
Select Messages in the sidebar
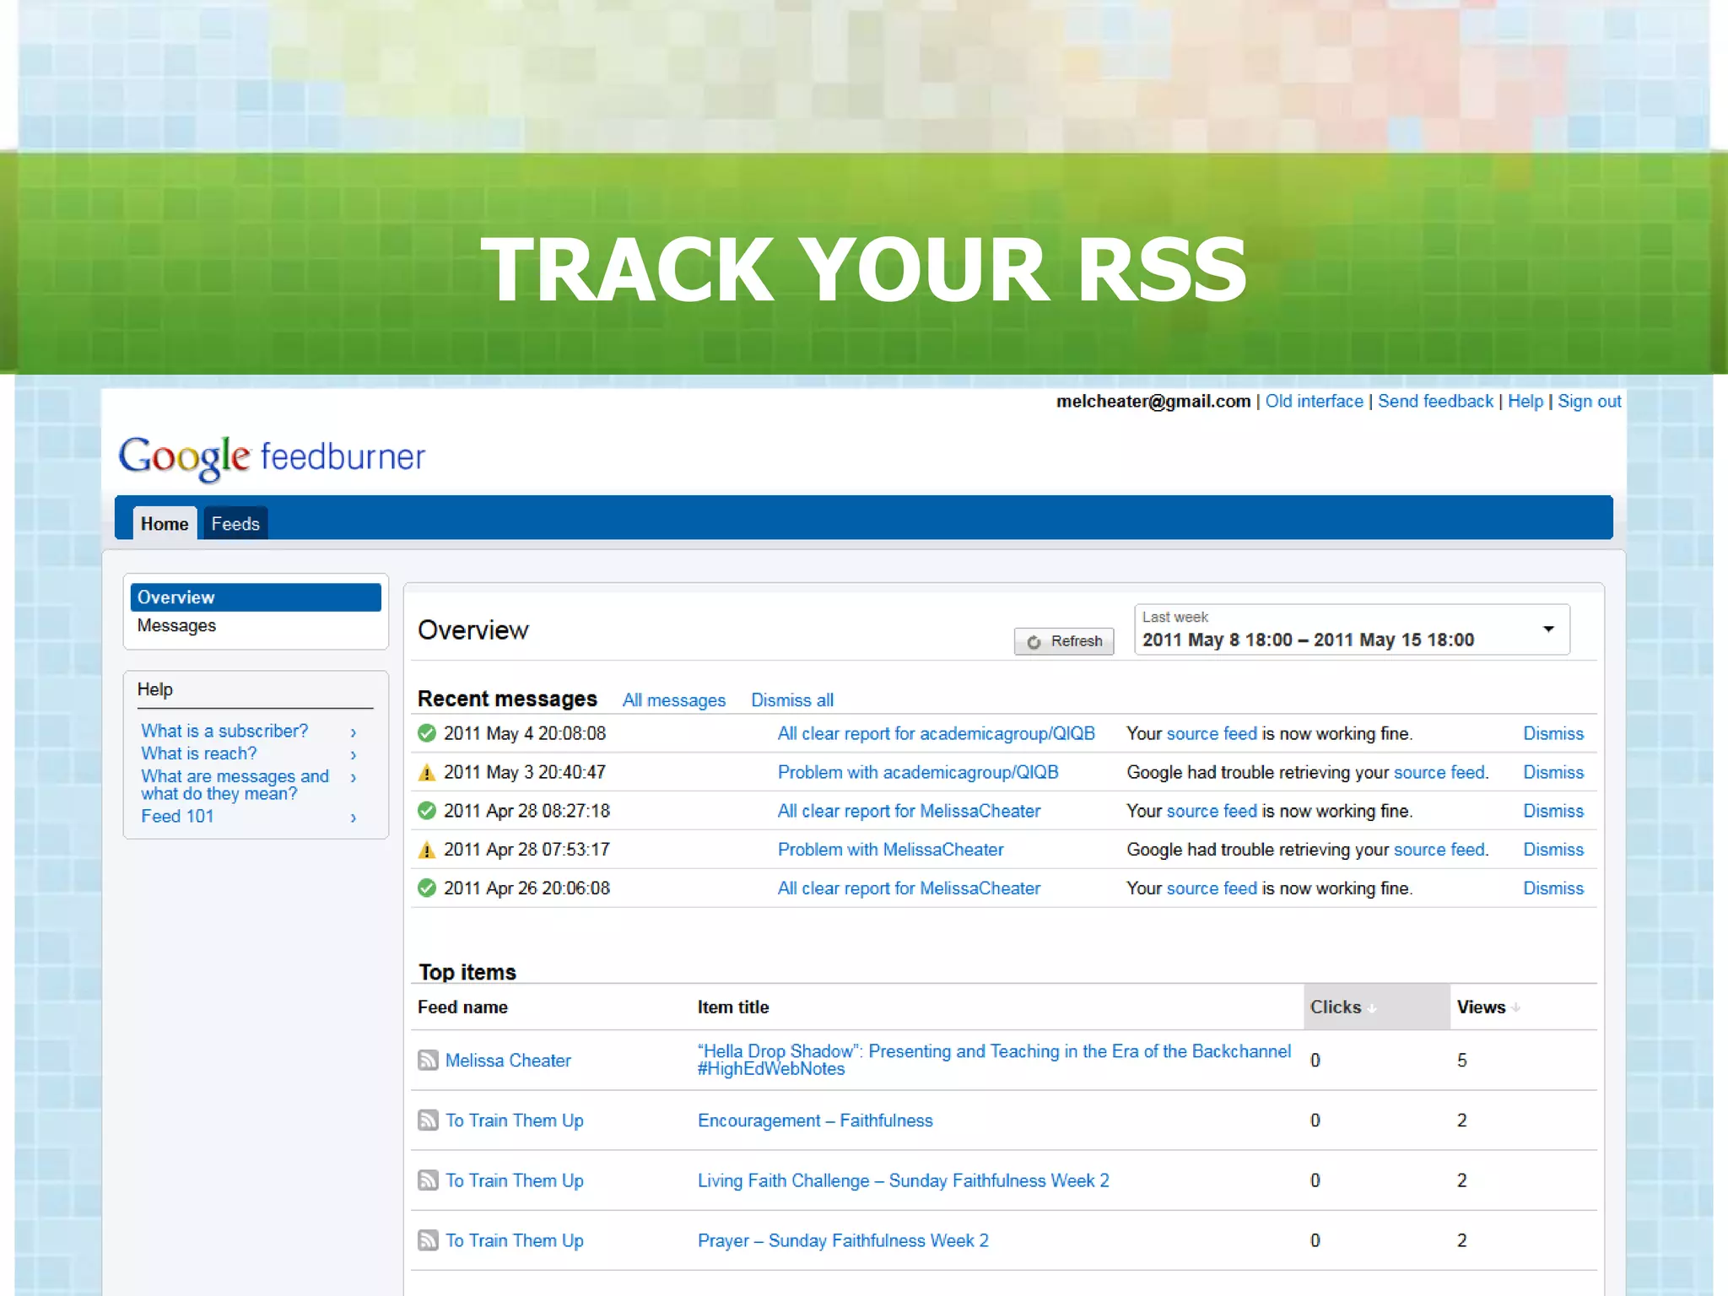[176, 625]
